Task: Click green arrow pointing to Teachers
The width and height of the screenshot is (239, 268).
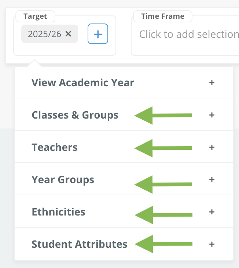Action: coord(163,148)
